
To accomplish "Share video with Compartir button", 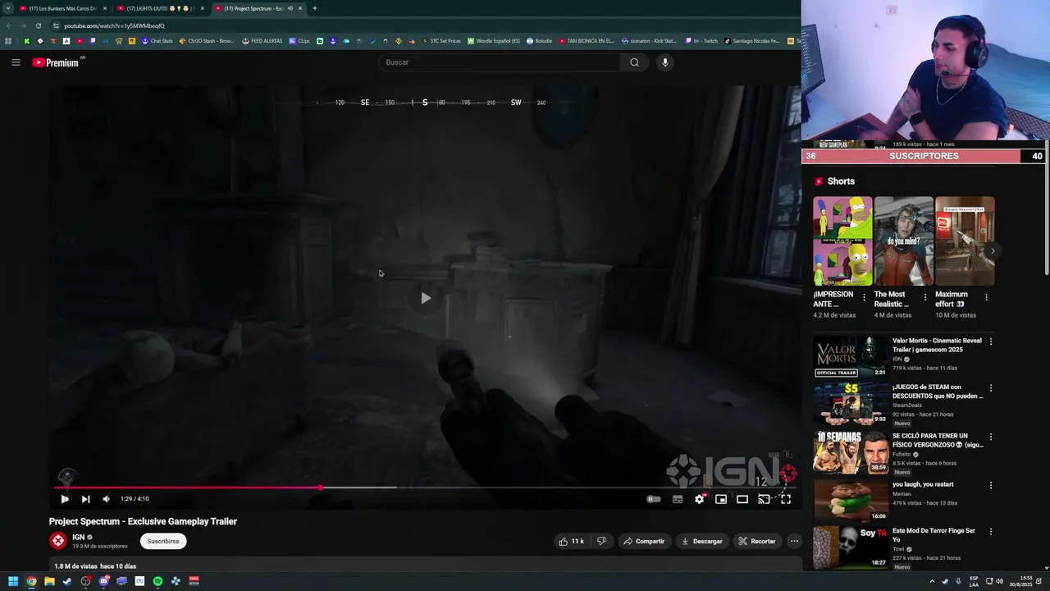I will click(x=644, y=541).
